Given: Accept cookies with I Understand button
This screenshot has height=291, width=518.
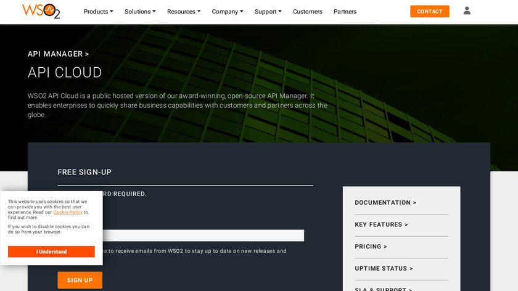Looking at the screenshot, I should coord(51,252).
